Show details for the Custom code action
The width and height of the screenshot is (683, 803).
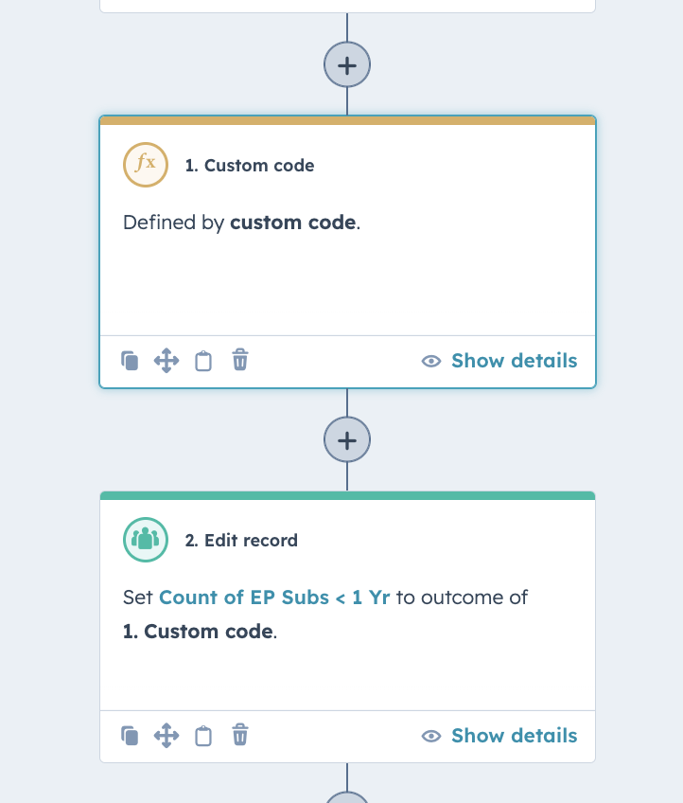tap(499, 361)
